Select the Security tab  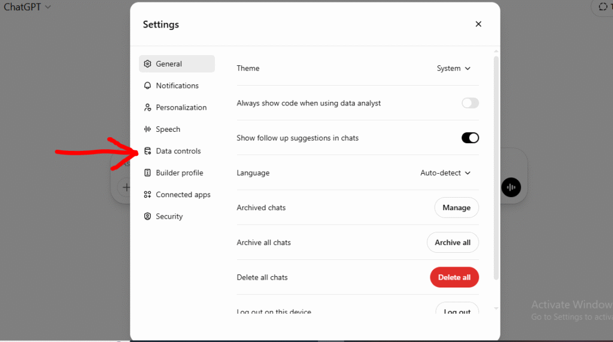(x=177, y=216)
